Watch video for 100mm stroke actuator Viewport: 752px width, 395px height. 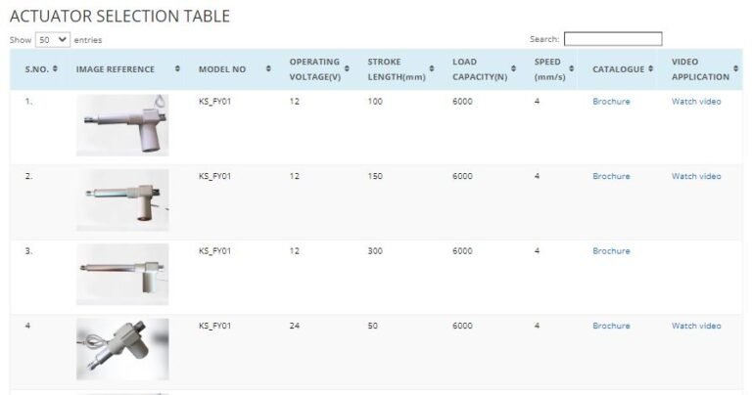pos(696,102)
